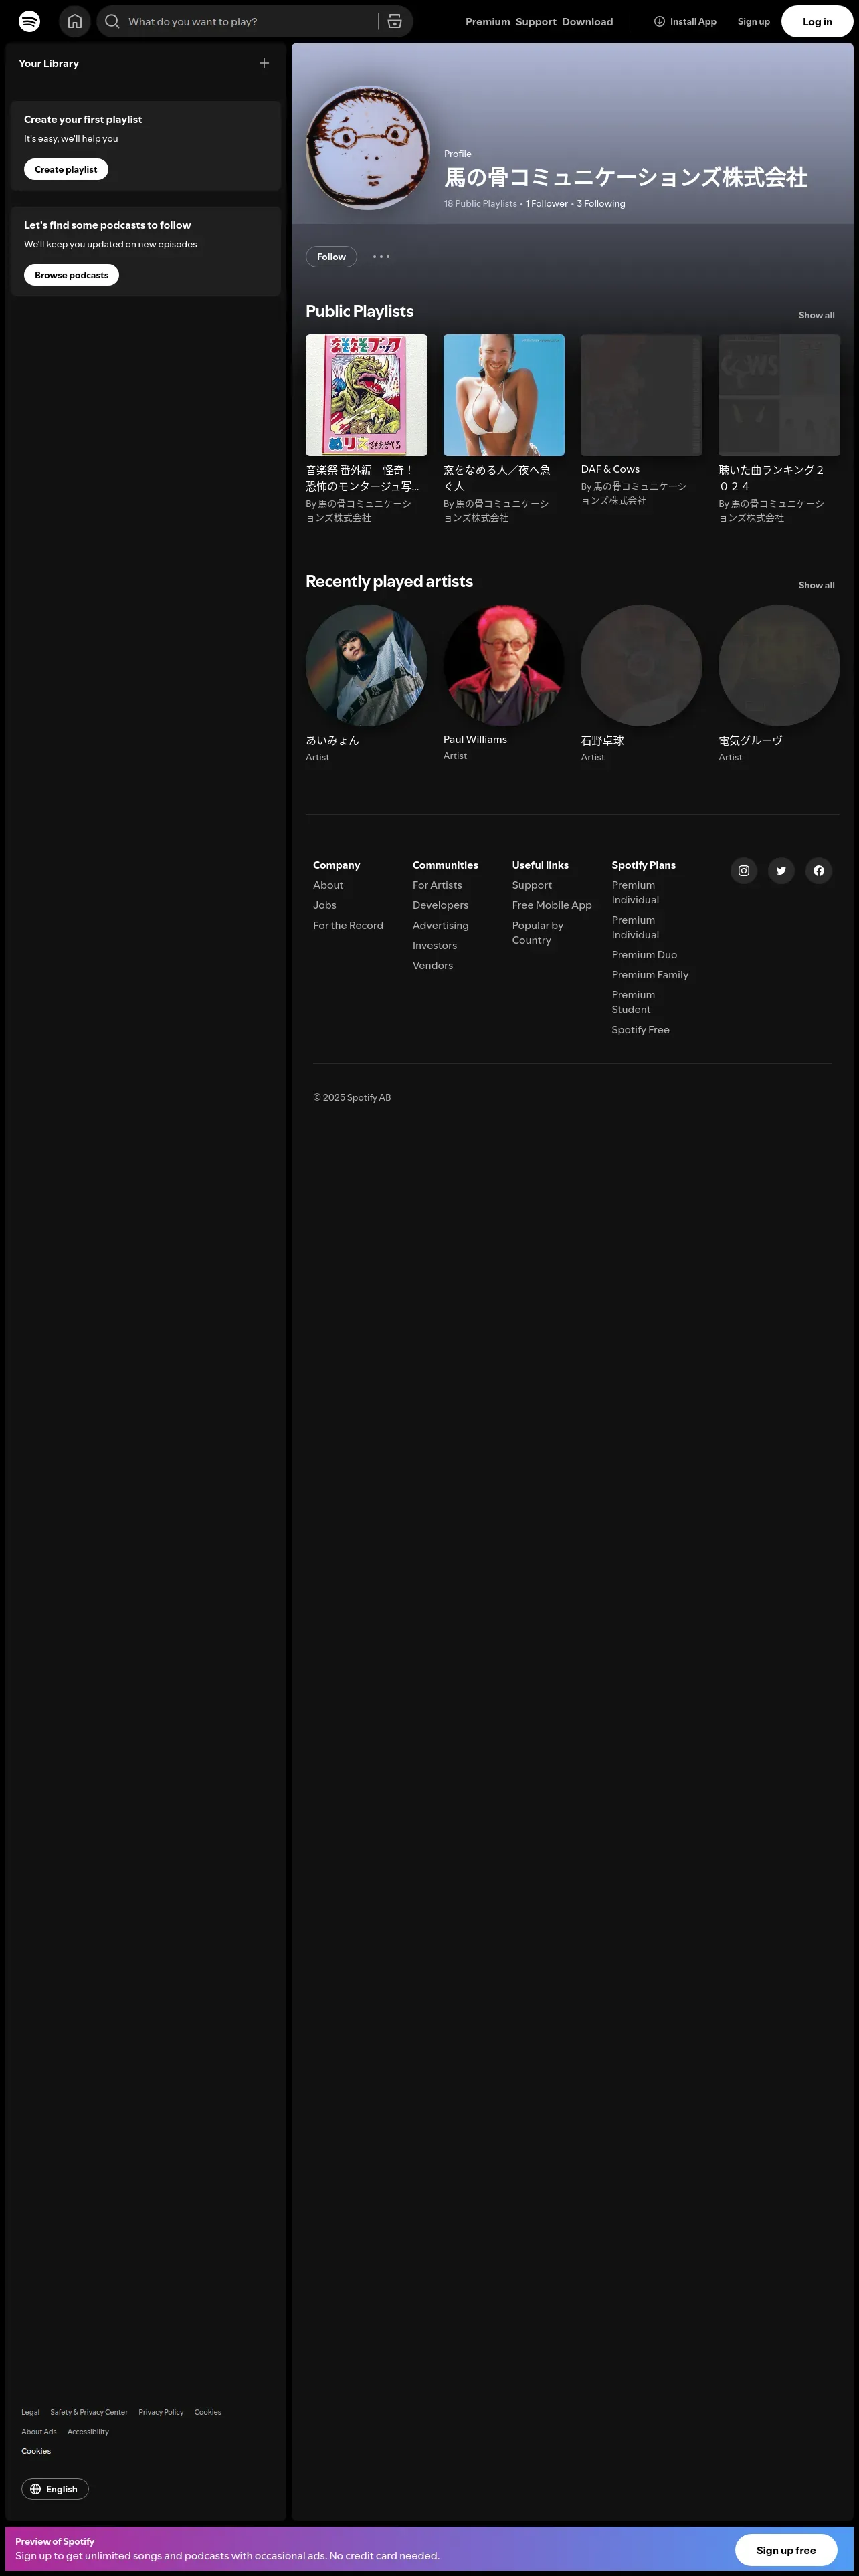Open the About Ads link
Screen dimensions: 859x2576
(39, 2431)
